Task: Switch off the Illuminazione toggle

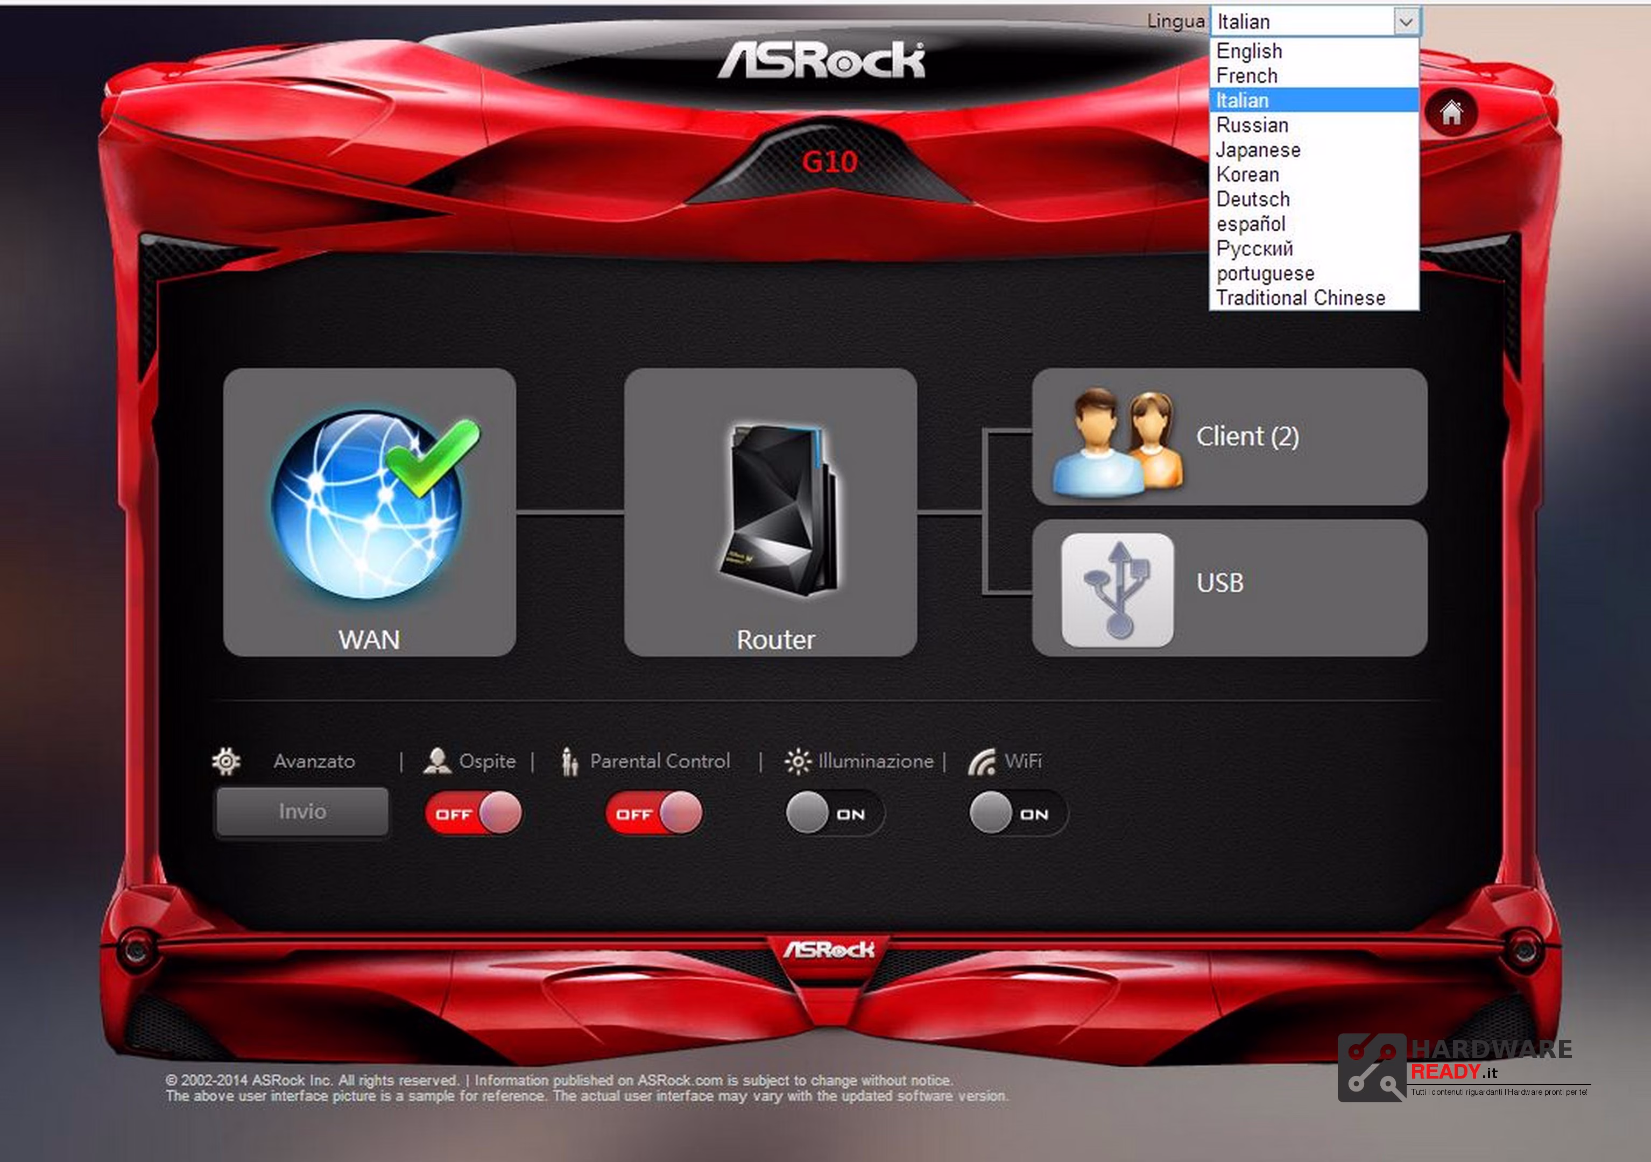Action: click(x=835, y=813)
